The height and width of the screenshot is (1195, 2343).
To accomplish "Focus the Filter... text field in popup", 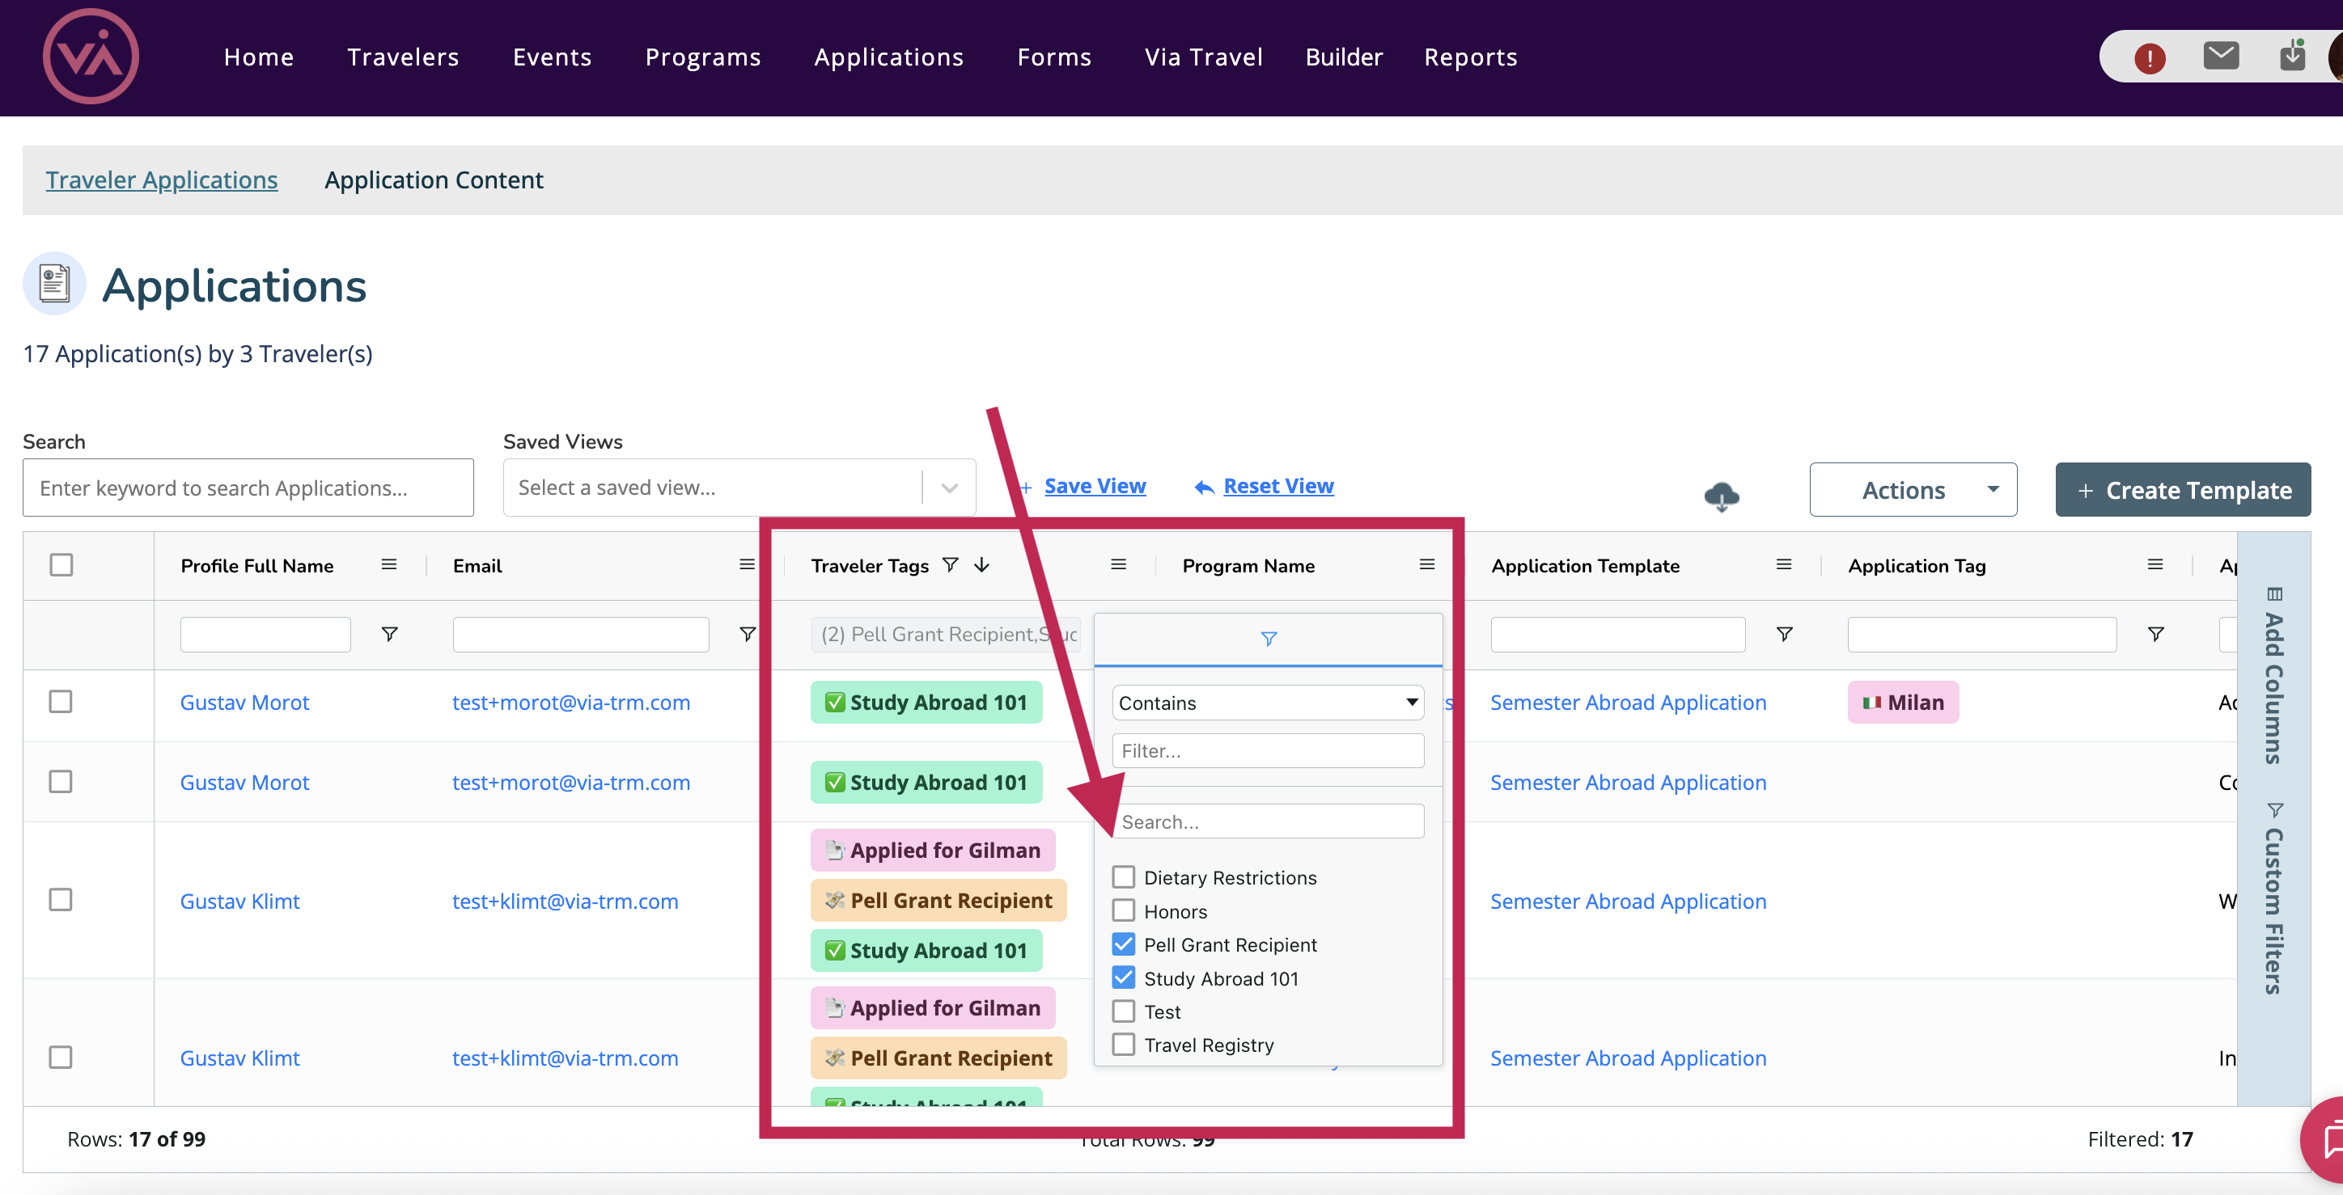I will [1268, 750].
